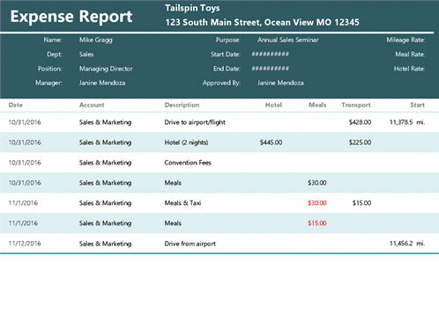439x336 pixels.
Task: Select the red $30.00 meals amount
Action: [317, 203]
